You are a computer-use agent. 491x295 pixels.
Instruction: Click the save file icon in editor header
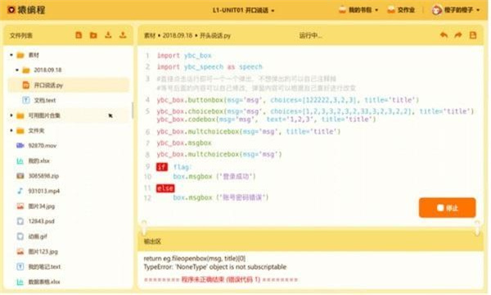pos(473,35)
